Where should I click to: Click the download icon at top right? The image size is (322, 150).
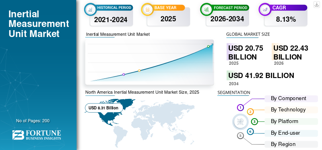coord(316,4)
